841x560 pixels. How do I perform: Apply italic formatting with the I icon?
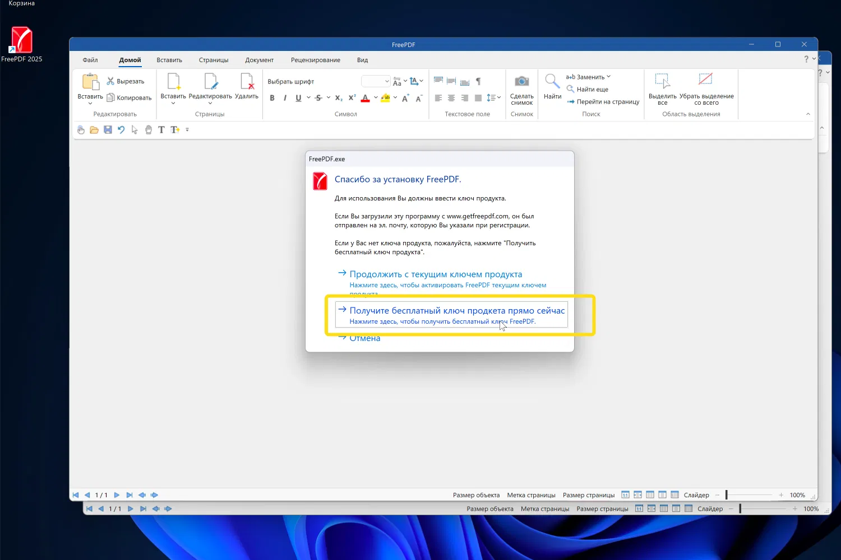point(285,98)
